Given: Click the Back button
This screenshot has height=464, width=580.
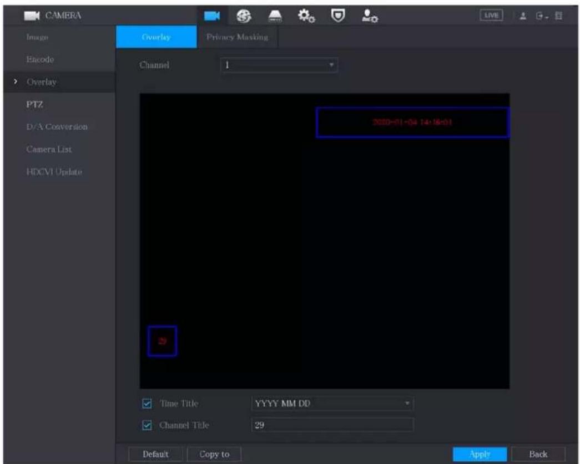Looking at the screenshot, I should pyautogui.click(x=538, y=454).
